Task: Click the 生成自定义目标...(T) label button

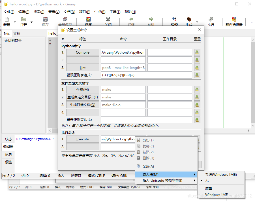Action: point(83,97)
